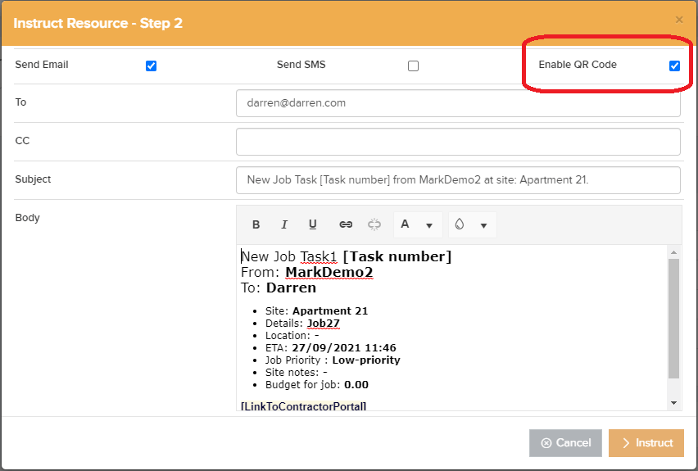Click the font color 'A' icon
This screenshot has width=698, height=471.
coord(406,224)
